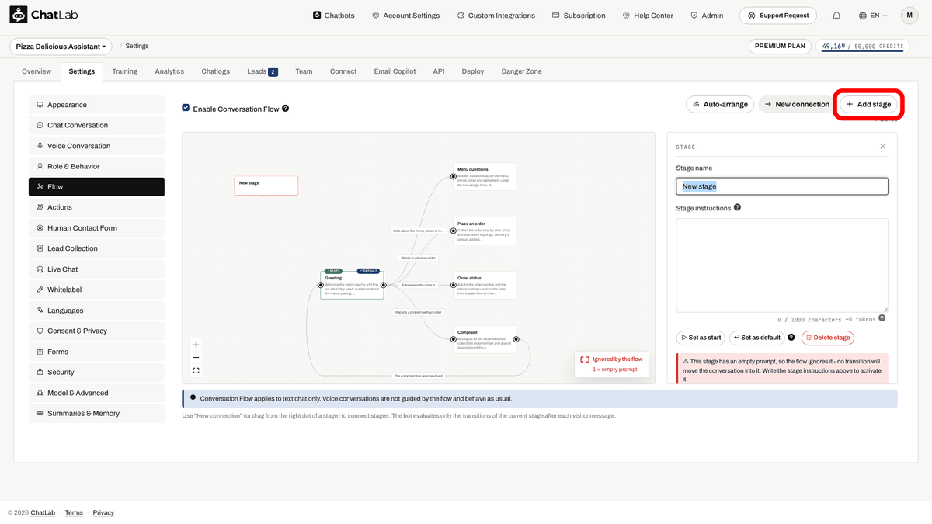Click the ChatLab robot logo
This screenshot has width=932, height=524.
coord(18,15)
